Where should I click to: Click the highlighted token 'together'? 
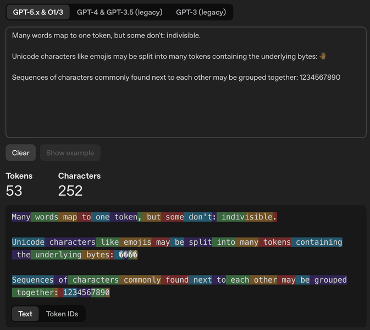[33, 293]
